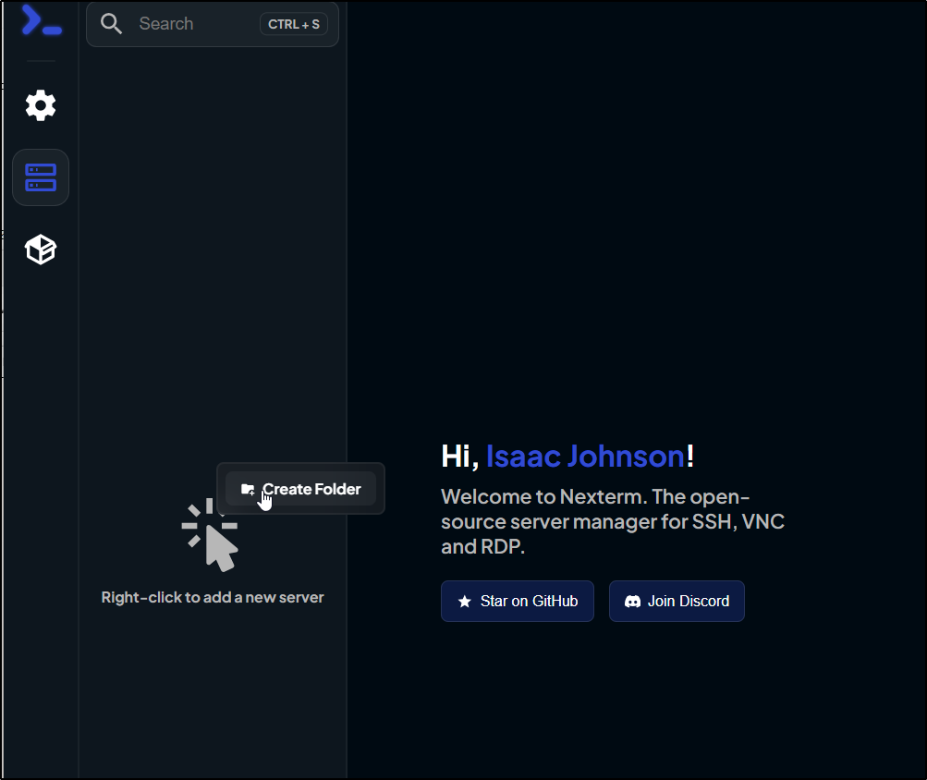
Task: Select the Servers sidebar icon
Action: coord(41,177)
